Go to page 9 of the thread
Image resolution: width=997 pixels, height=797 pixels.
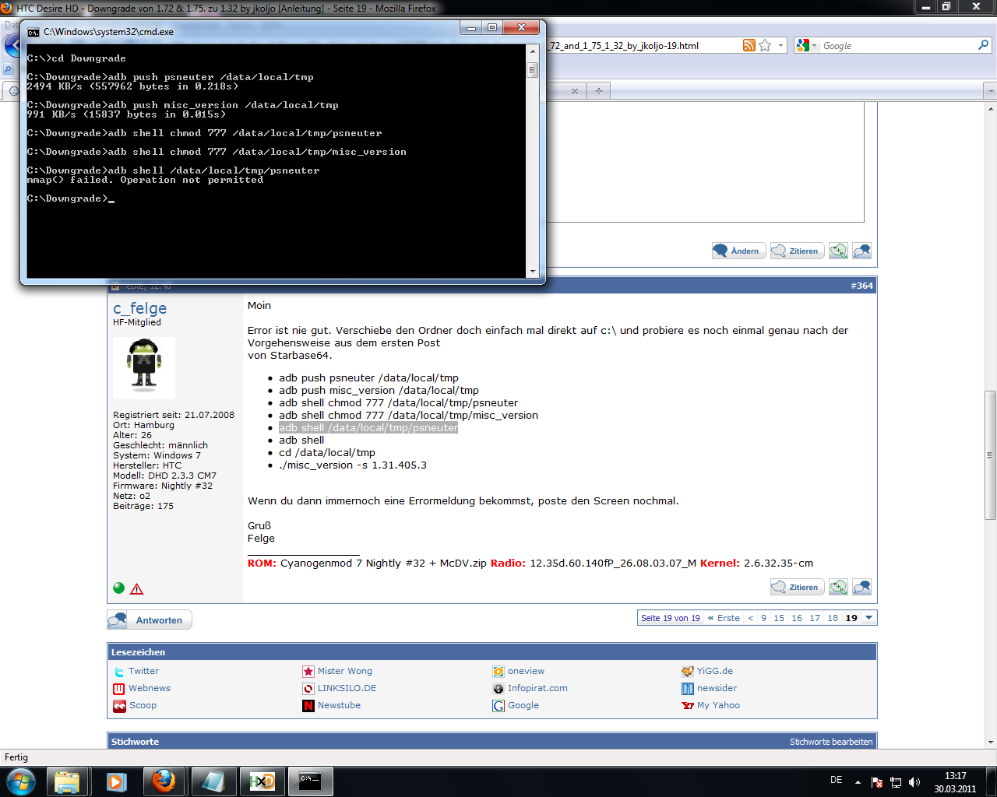point(764,618)
